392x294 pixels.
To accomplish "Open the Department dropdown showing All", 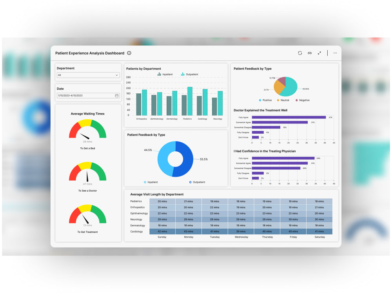I will pyautogui.click(x=88, y=75).
